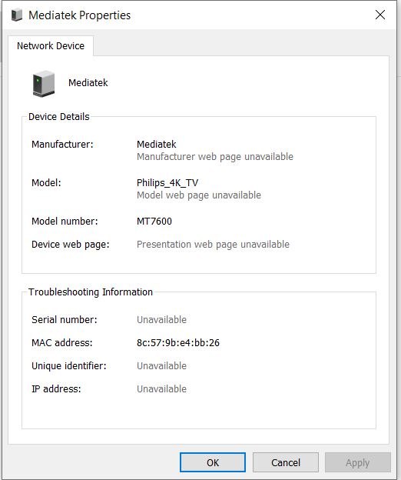401x480 pixels.
Task: Click the Mediatek manufacturer value
Action: coord(157,144)
